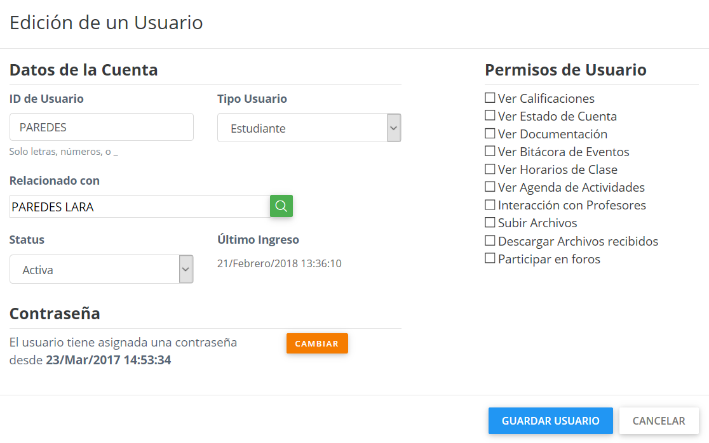
Task: Focus the ID de Usuario input field
Action: [x=102, y=127]
